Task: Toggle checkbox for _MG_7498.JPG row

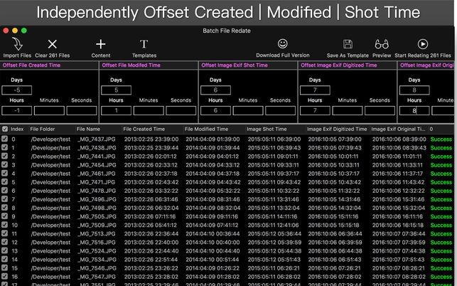Action: [x=5, y=208]
